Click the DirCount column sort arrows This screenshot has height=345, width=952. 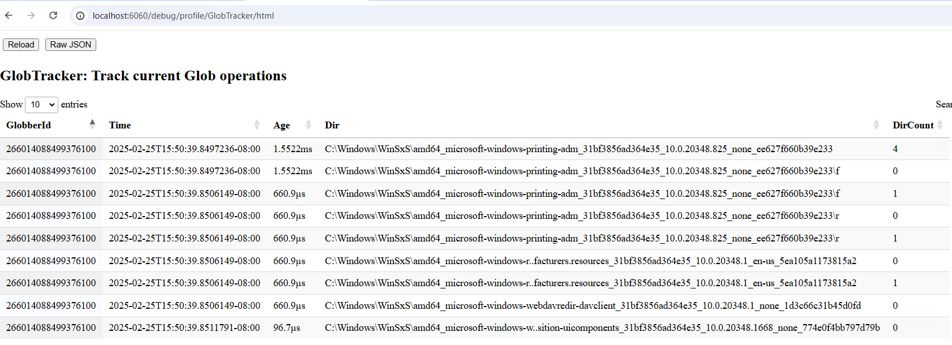tap(940, 124)
